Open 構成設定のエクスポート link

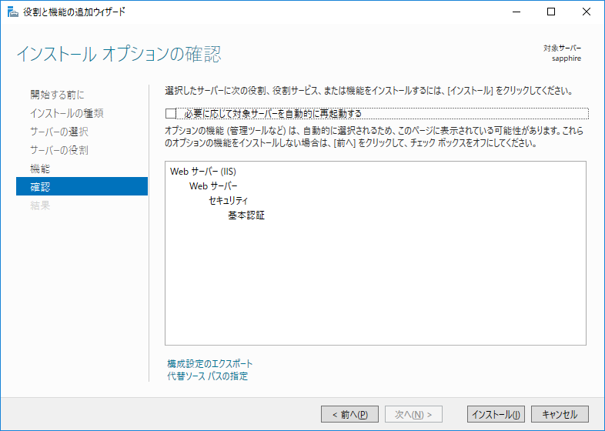[x=210, y=363]
